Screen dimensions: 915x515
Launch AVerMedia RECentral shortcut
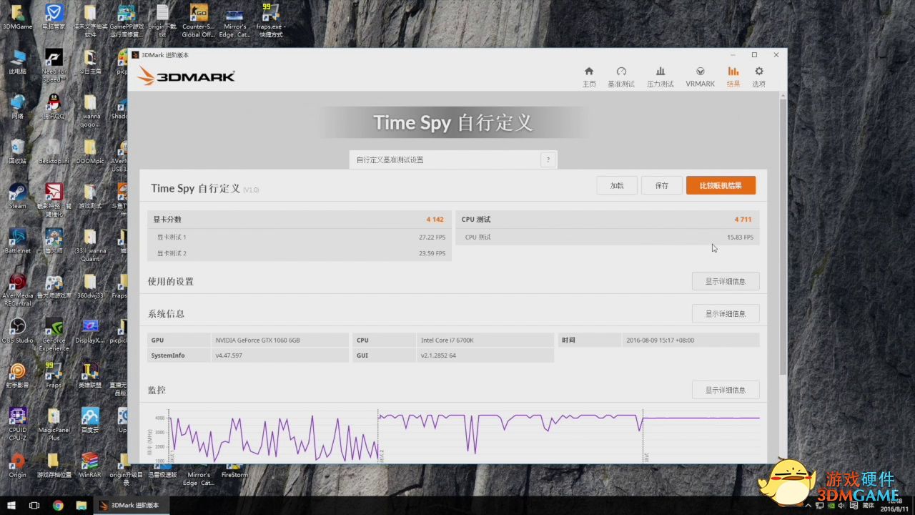point(17,290)
